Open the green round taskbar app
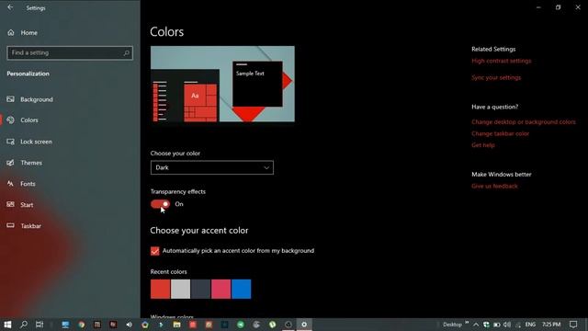588x331 pixels. (x=241, y=325)
